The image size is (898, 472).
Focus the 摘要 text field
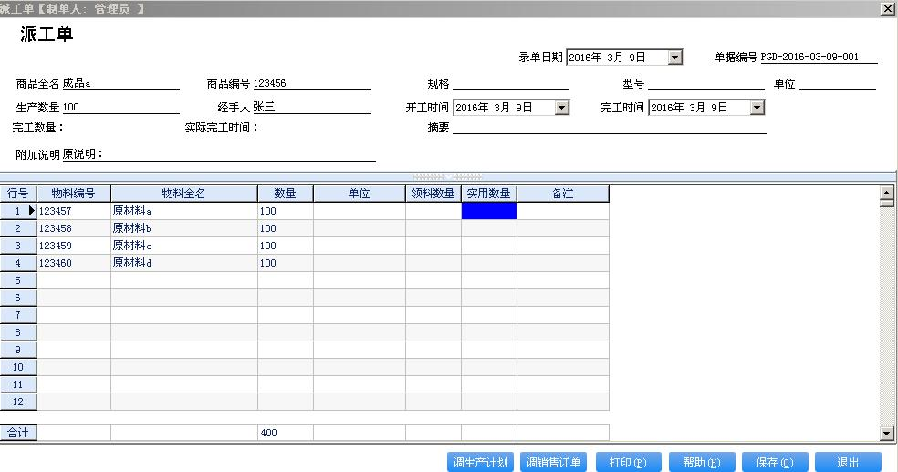[x=609, y=128]
